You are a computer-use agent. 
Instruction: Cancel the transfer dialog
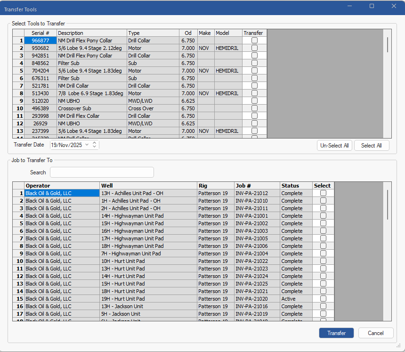point(375,333)
